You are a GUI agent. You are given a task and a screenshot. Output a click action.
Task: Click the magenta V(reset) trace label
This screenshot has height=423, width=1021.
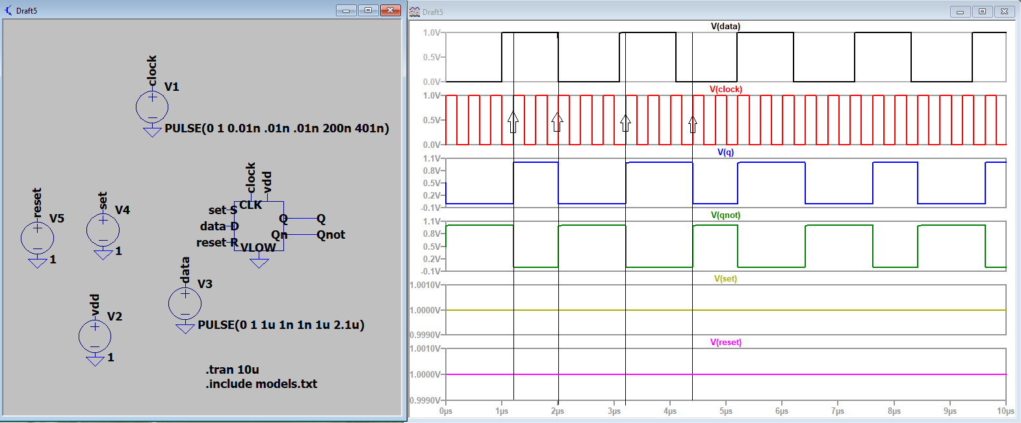coord(725,343)
